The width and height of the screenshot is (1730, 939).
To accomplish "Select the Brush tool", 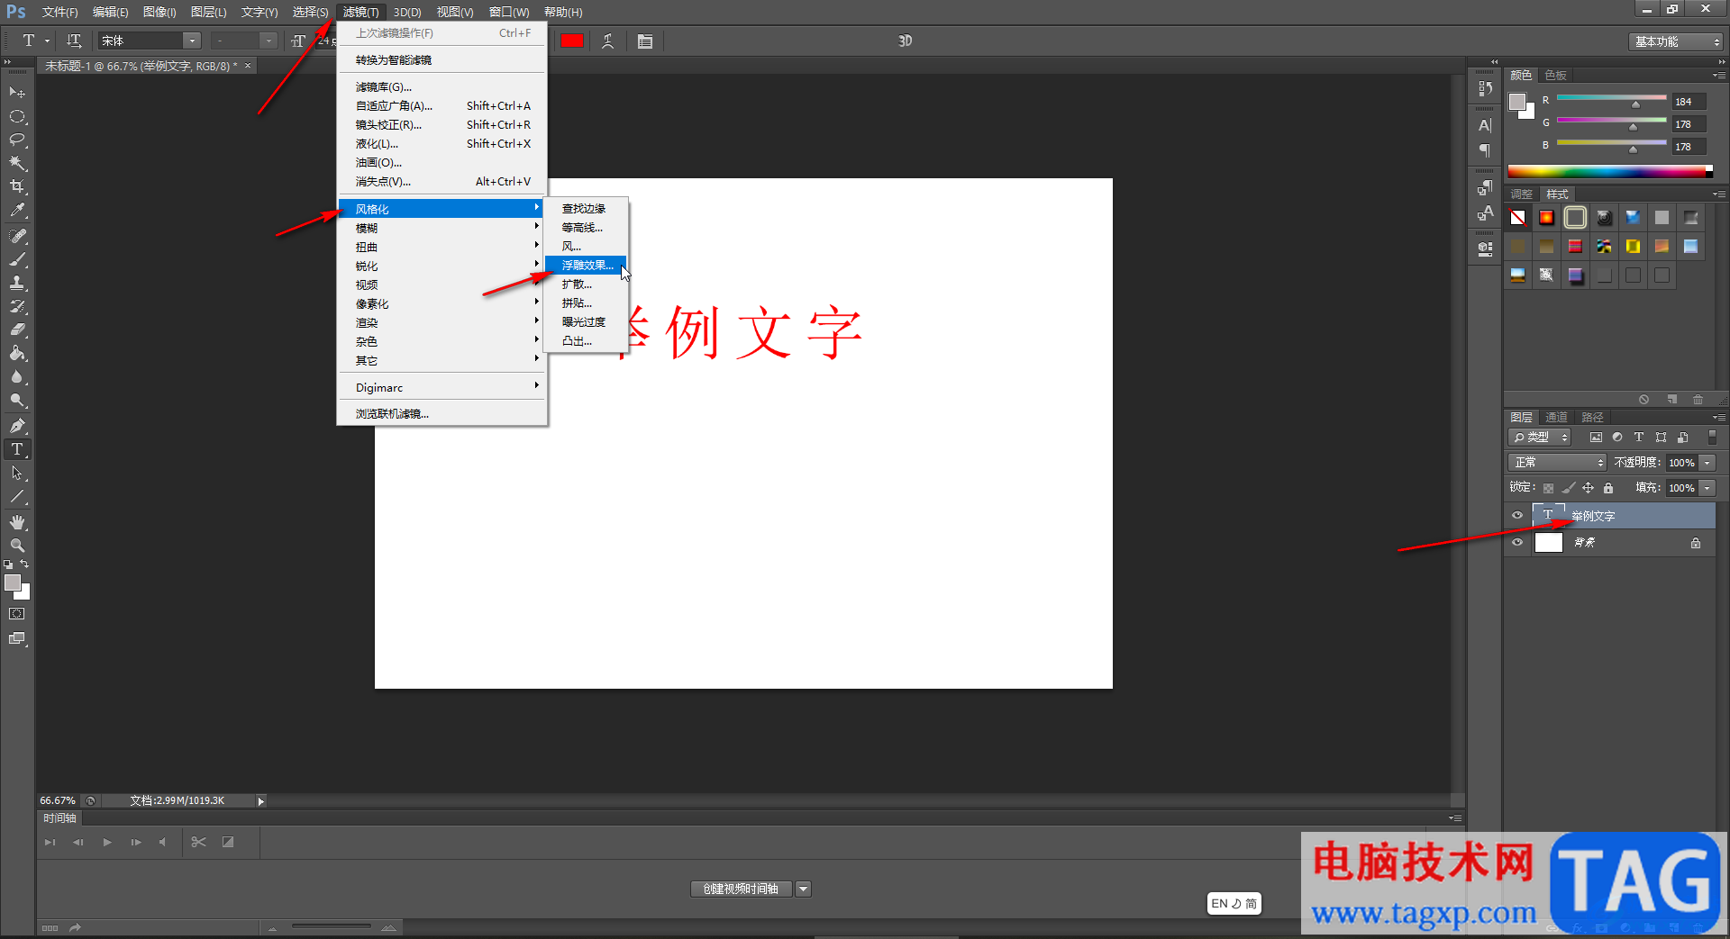I will (x=17, y=259).
